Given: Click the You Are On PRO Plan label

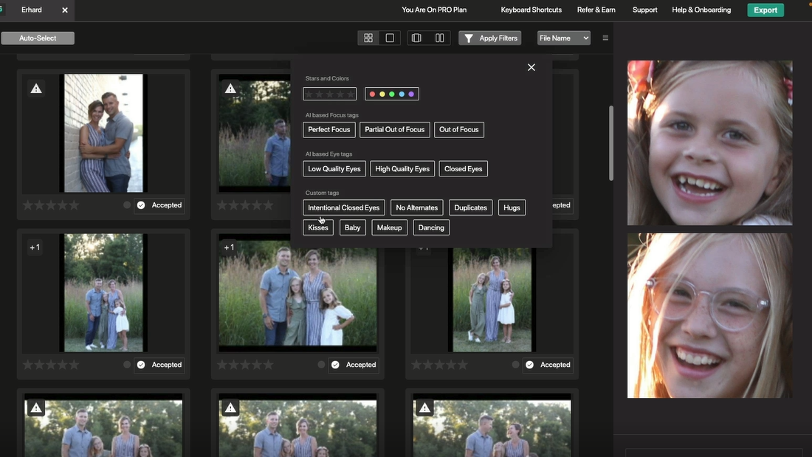Looking at the screenshot, I should (434, 10).
